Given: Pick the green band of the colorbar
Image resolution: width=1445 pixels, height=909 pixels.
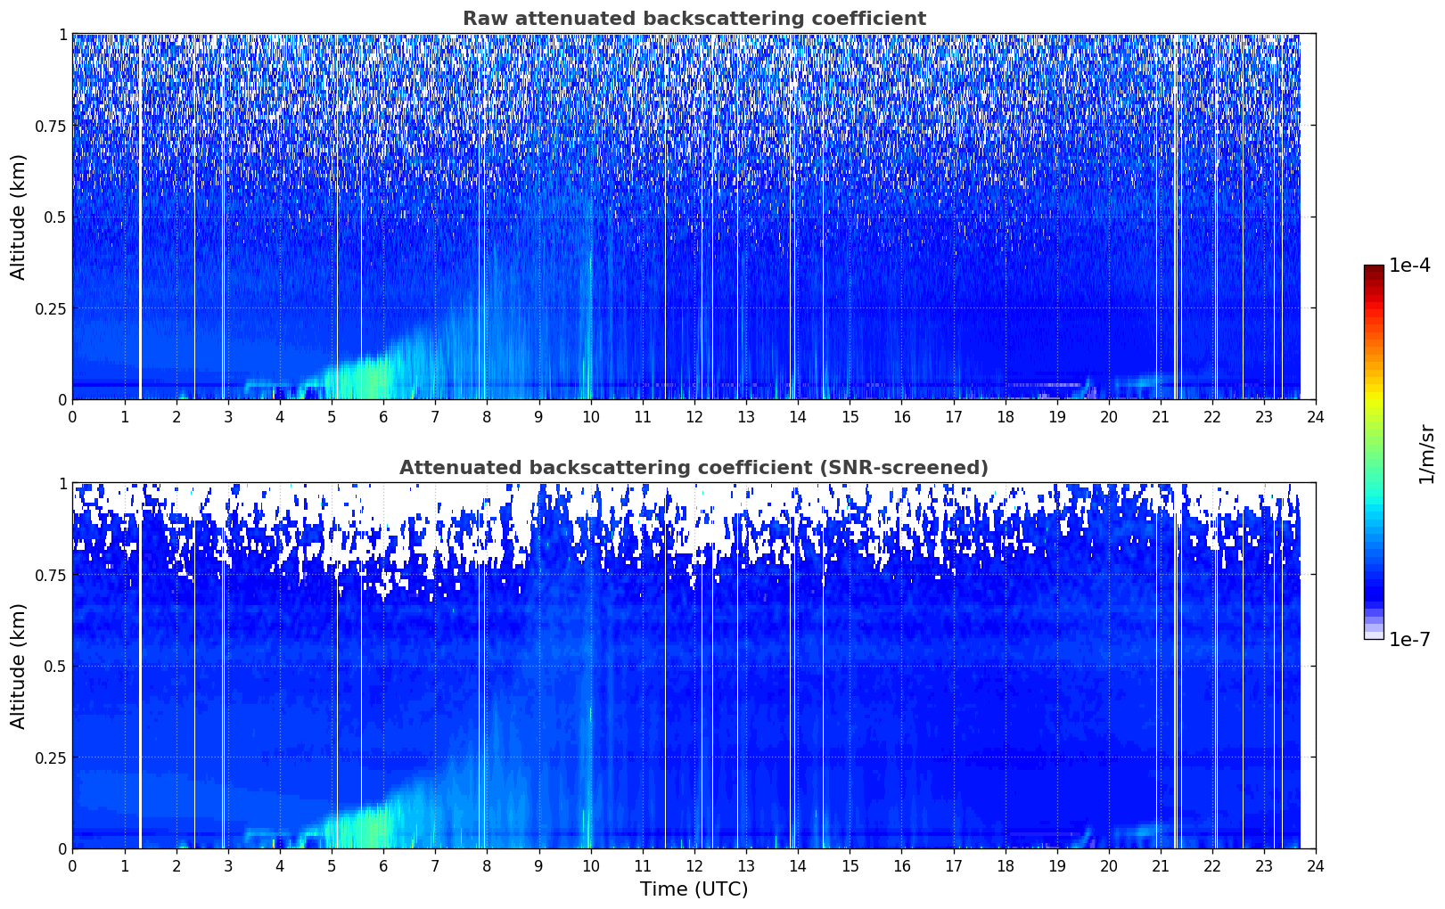Looking at the screenshot, I should click(1374, 446).
